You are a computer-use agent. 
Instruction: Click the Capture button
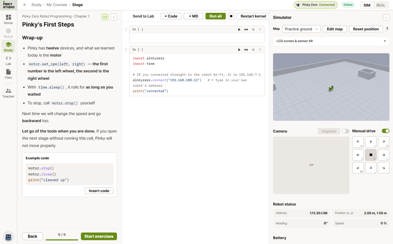pos(329,131)
